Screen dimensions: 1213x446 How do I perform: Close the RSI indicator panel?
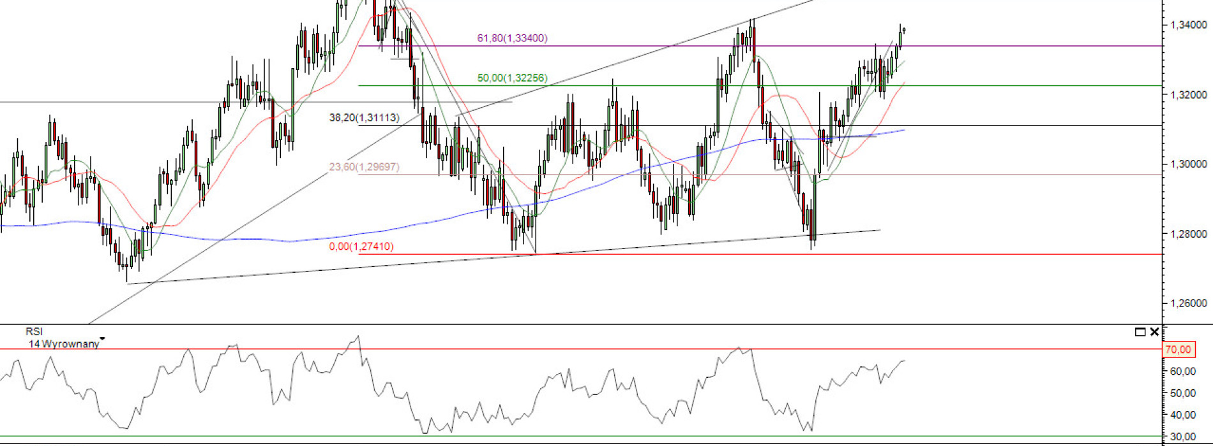pos(1154,332)
